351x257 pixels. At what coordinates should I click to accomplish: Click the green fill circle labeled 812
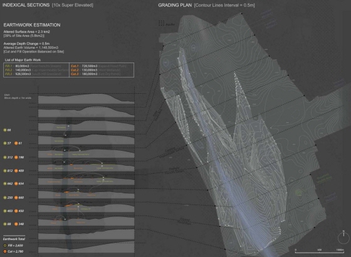5,171
